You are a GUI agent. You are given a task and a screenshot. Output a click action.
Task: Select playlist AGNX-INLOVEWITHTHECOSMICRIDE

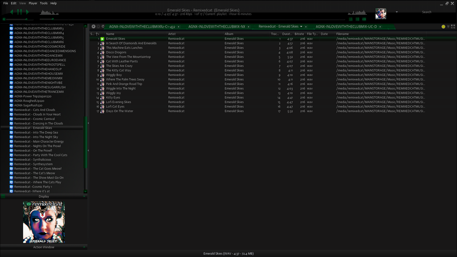(x=40, y=46)
